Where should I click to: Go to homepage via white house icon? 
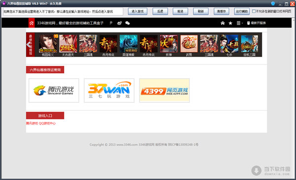tap(223, 23)
